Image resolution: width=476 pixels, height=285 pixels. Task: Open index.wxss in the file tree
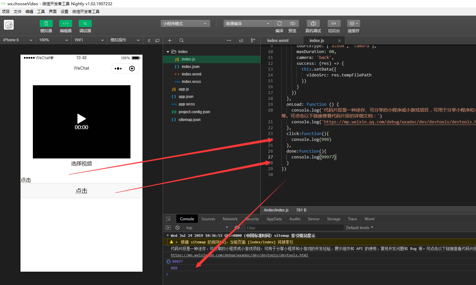(211, 82)
